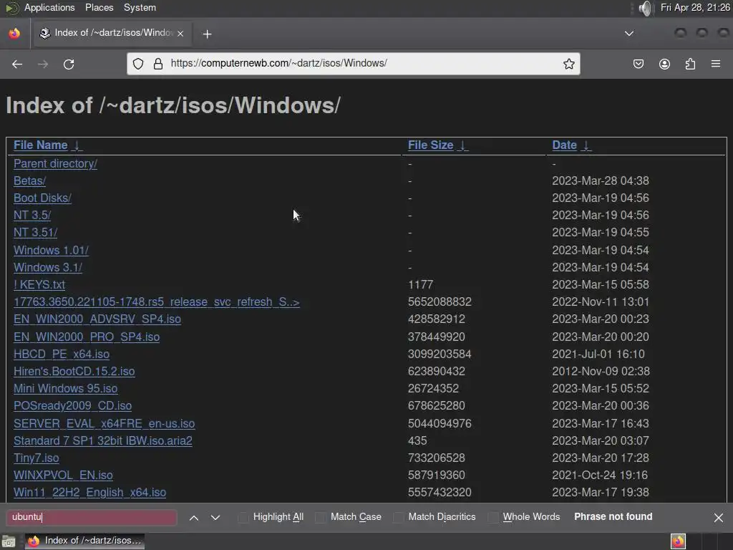This screenshot has width=733, height=550.
Task: Enable Match Diacritics checkbox
Action: (398, 517)
